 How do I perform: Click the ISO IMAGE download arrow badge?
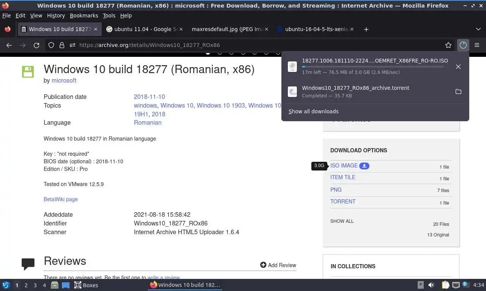point(364,166)
